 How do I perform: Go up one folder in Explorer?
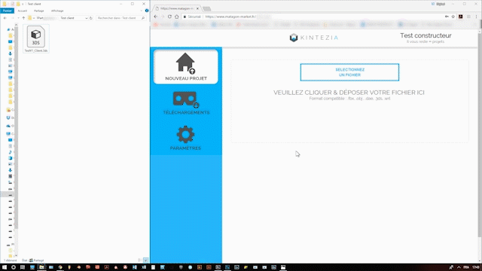23,18
